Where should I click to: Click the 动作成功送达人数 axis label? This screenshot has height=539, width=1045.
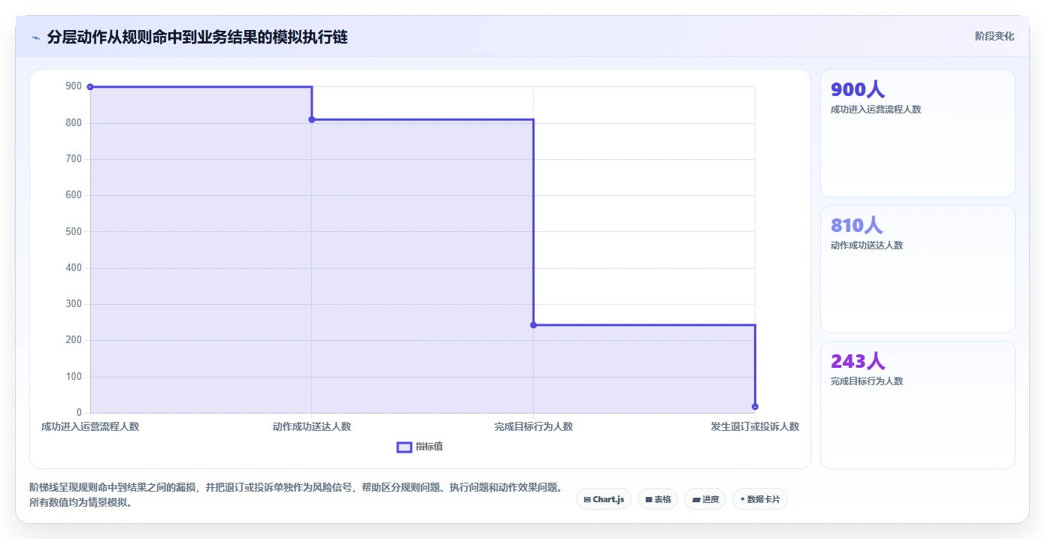tap(312, 426)
